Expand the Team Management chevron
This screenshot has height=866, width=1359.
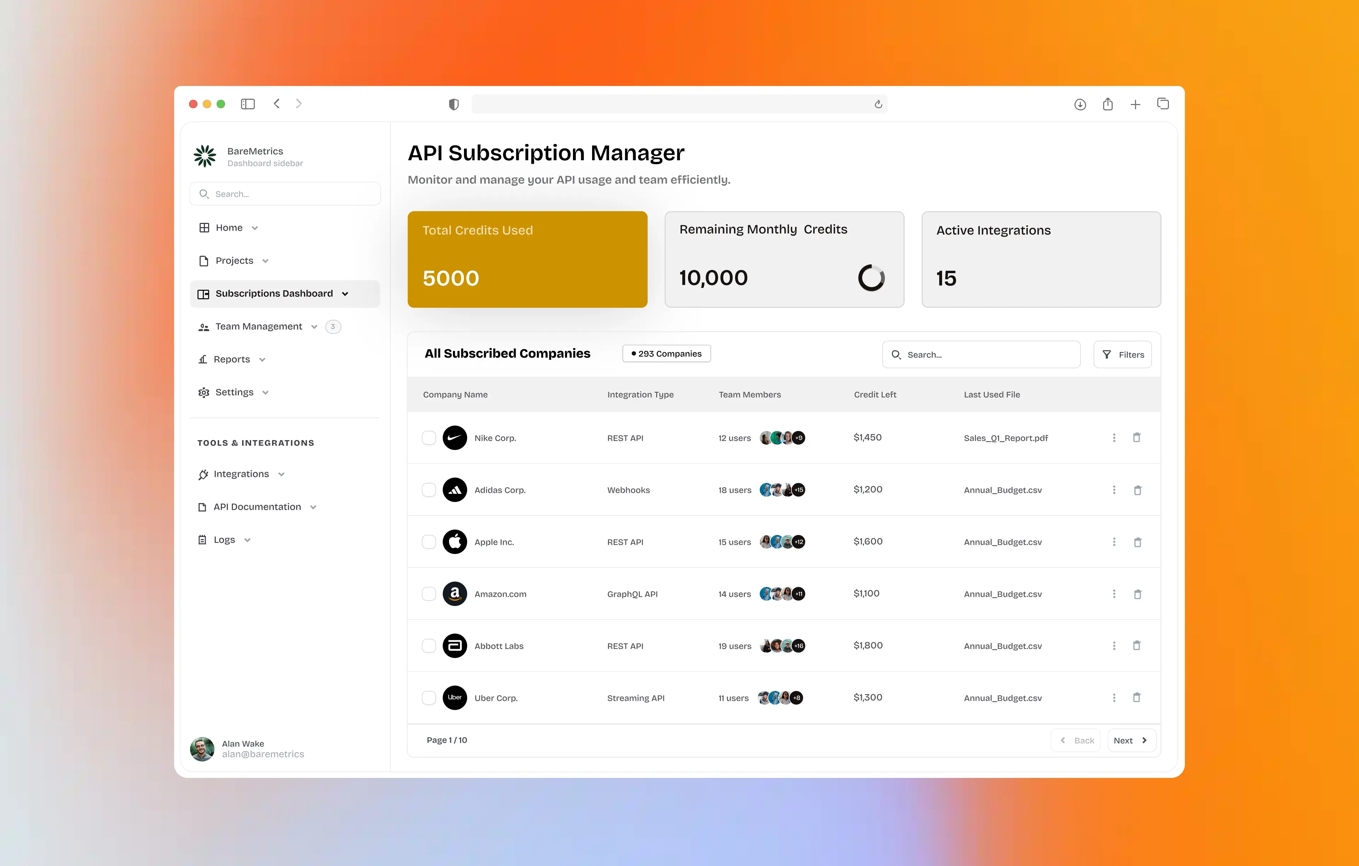(x=314, y=327)
